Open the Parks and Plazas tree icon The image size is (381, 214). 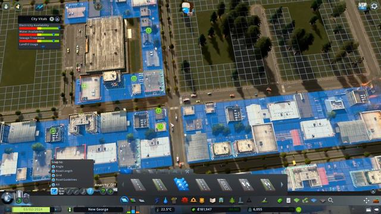pos(232,200)
